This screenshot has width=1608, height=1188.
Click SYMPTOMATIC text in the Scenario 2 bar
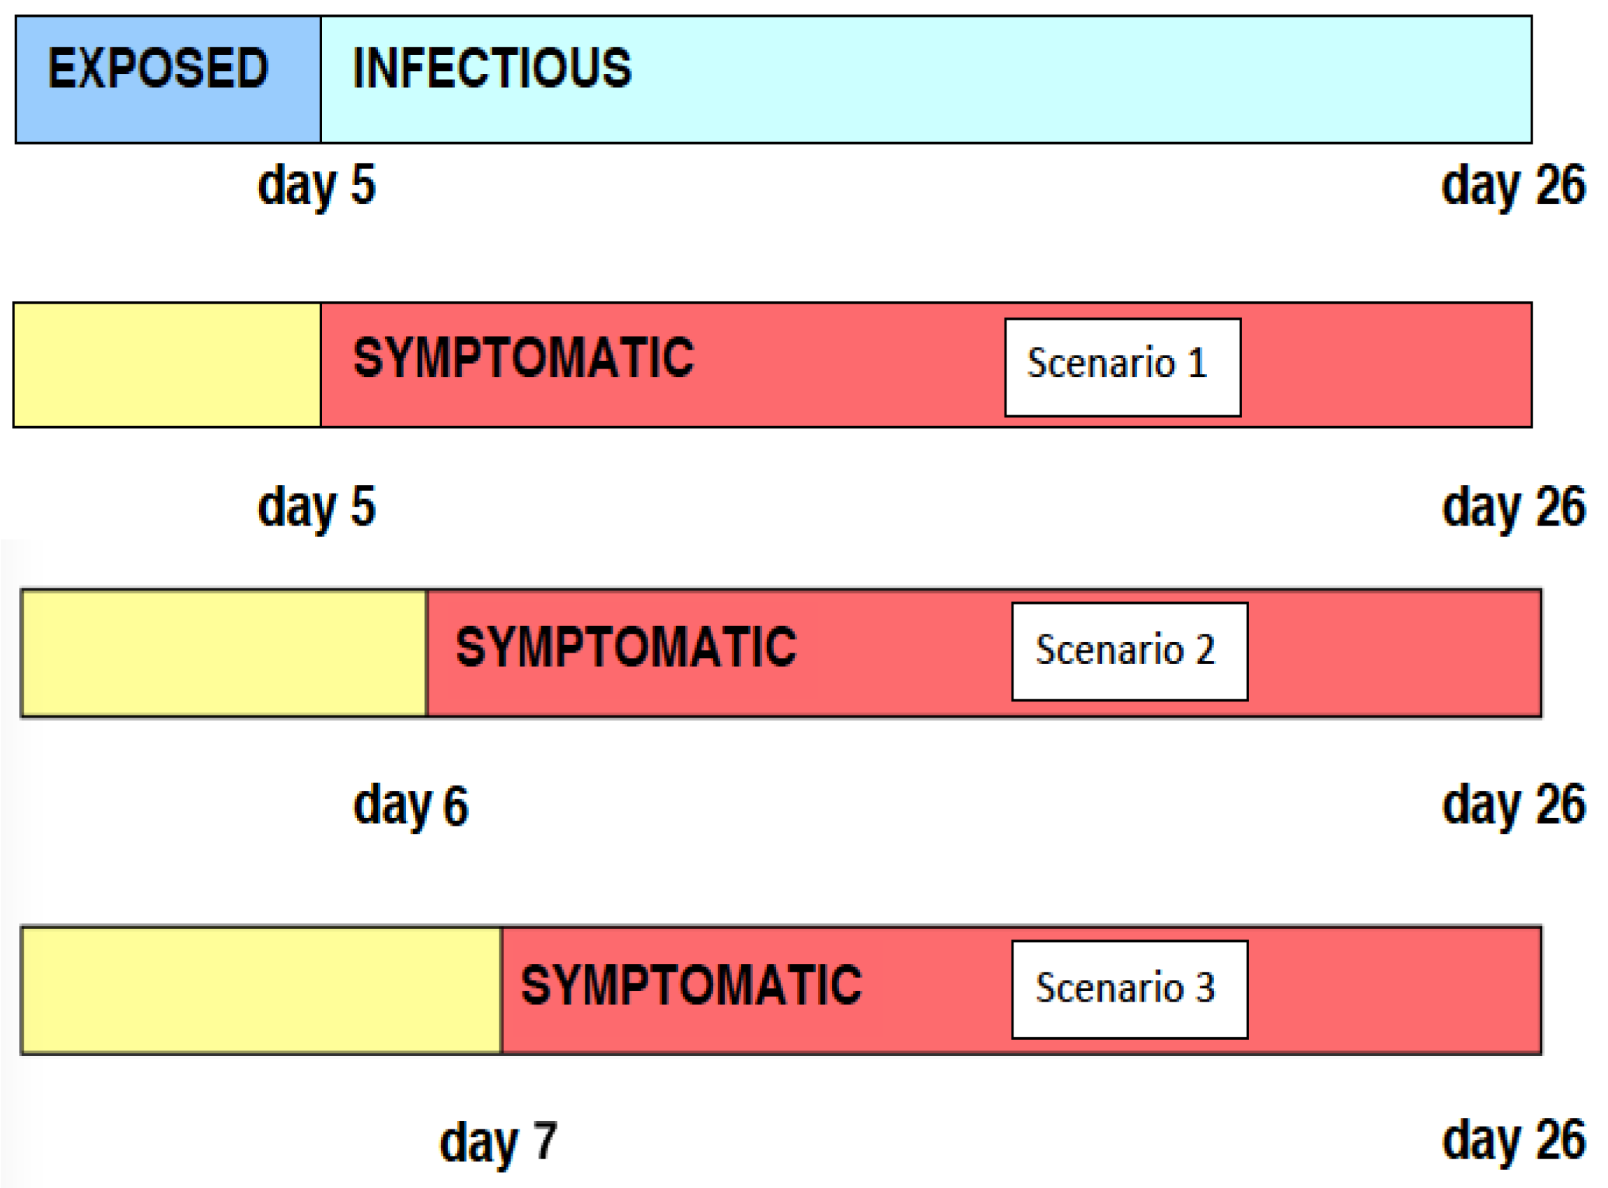pyautogui.click(x=626, y=646)
